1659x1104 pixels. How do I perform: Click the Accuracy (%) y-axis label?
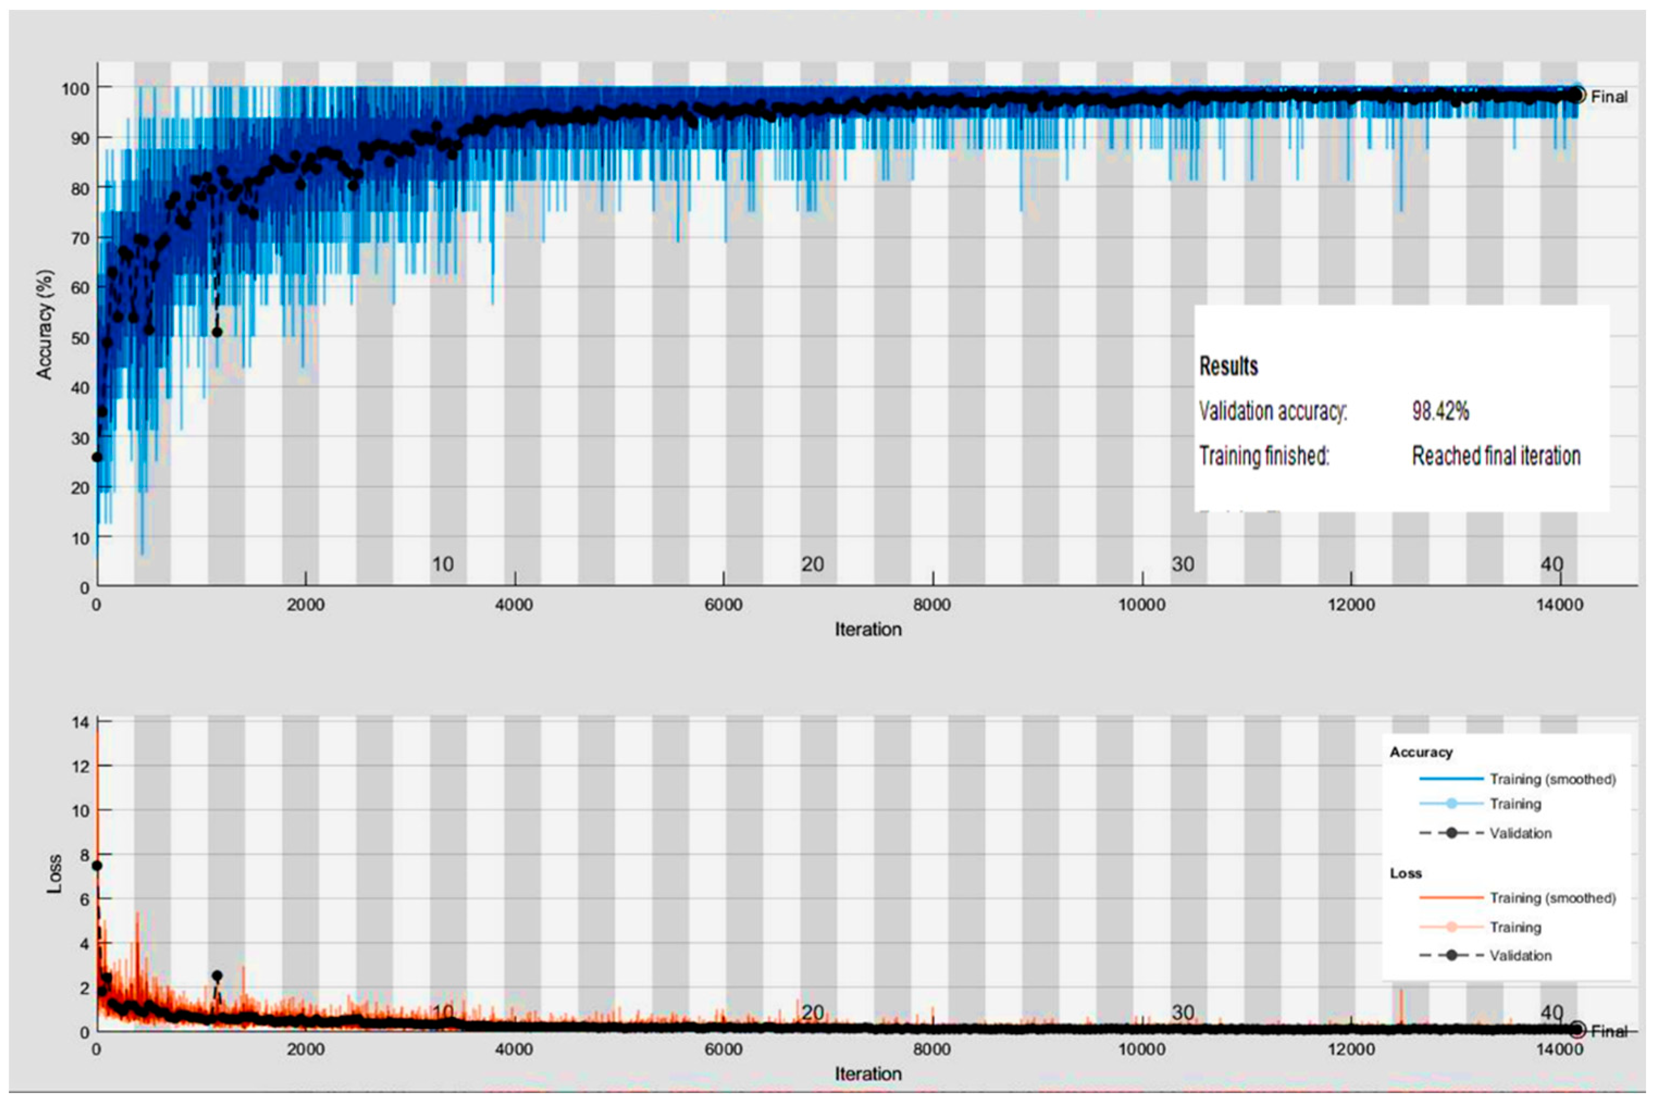[45, 325]
